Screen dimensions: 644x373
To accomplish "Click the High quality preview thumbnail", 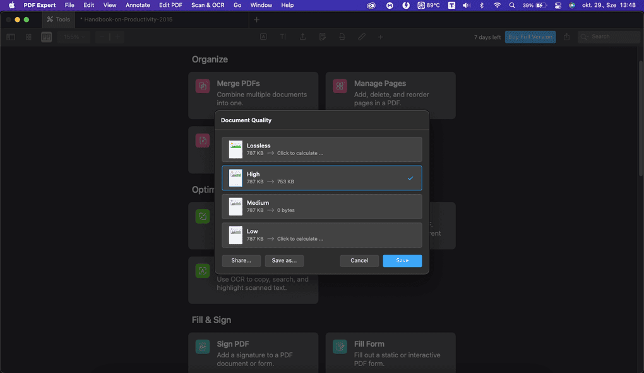I will [236, 178].
